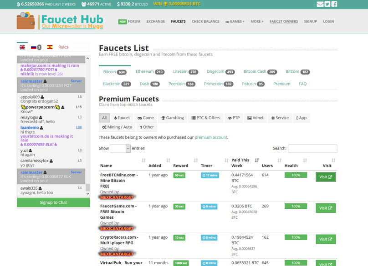Viewport: 368px width, 266px height.
Task: Click user icon next to laaniemo
Action: 41,128
